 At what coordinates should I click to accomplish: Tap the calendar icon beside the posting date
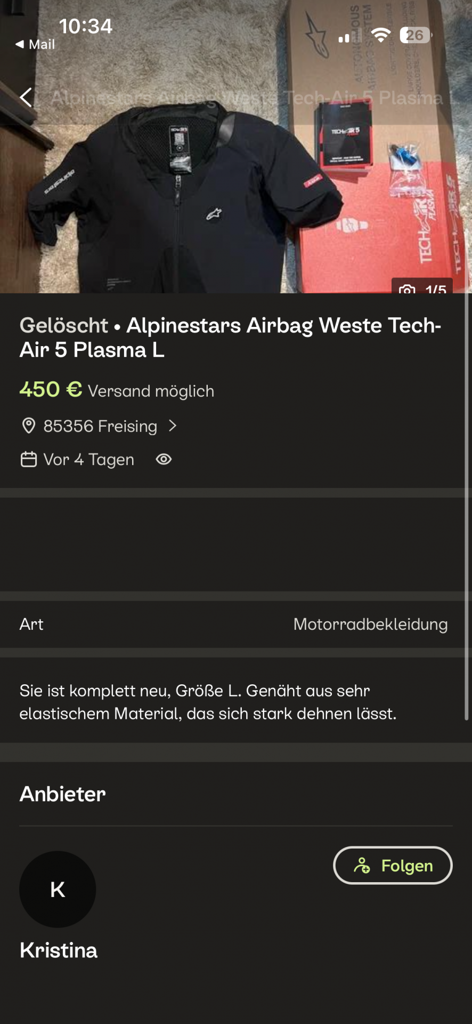[28, 459]
